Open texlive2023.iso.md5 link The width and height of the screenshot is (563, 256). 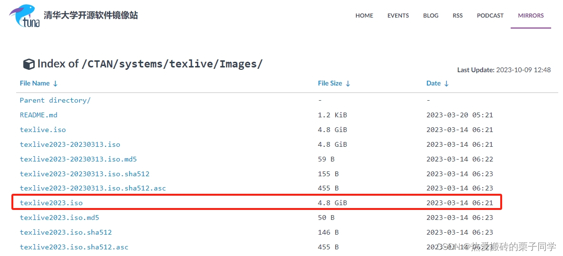(x=59, y=218)
